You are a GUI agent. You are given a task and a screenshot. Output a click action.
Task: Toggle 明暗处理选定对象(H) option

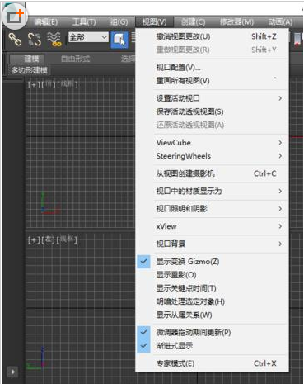213,301
